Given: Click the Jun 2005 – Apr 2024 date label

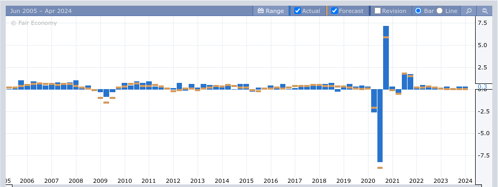Looking at the screenshot, I should [41, 11].
